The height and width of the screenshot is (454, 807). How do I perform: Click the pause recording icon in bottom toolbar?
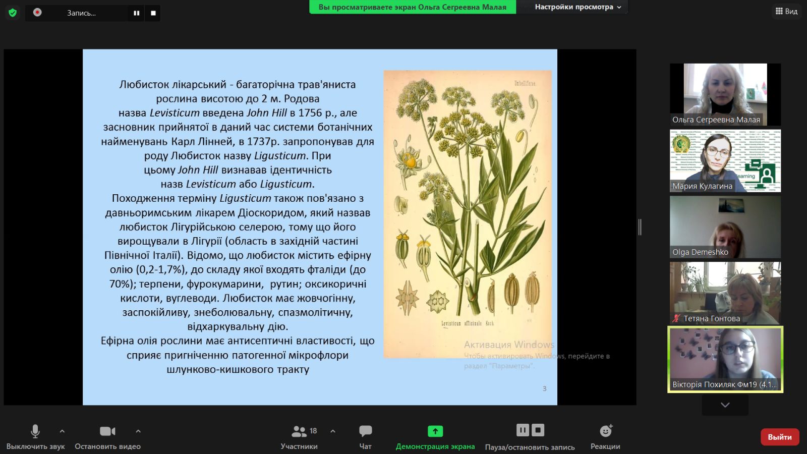[523, 430]
